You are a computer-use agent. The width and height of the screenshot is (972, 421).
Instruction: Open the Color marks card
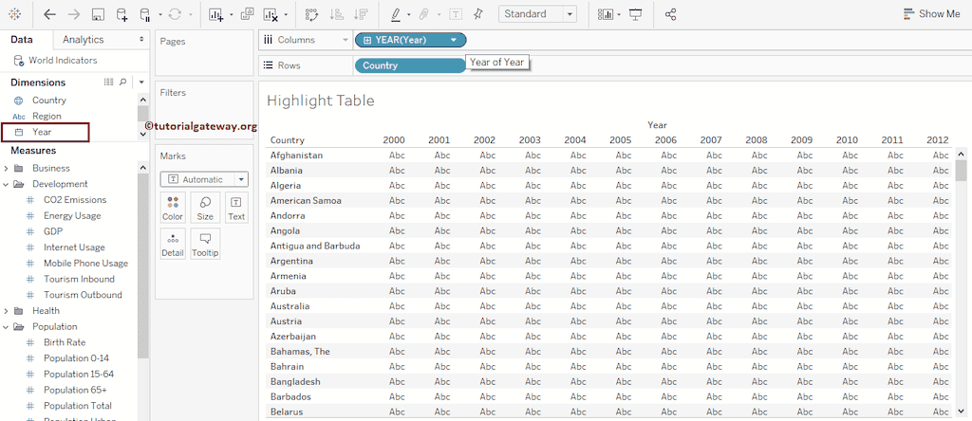point(172,208)
